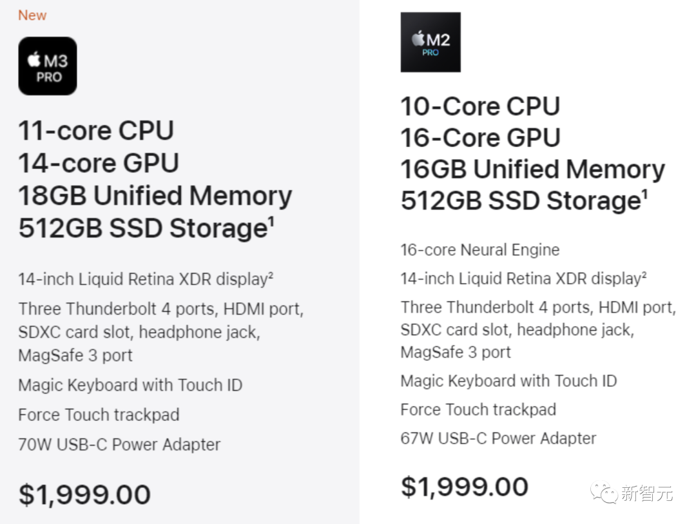Open footnote 1 after M3 Pro SSD Storage
Viewport: 696px width, 524px height.
(x=271, y=222)
